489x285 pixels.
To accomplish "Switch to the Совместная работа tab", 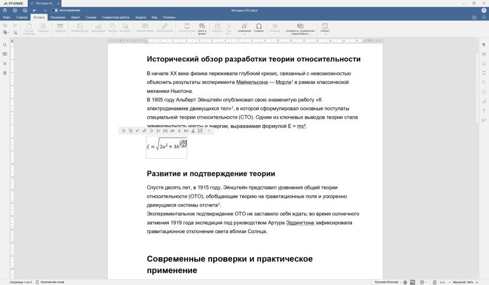I will (x=116, y=18).
